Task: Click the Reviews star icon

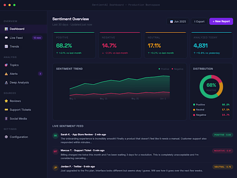Action: 6,101
